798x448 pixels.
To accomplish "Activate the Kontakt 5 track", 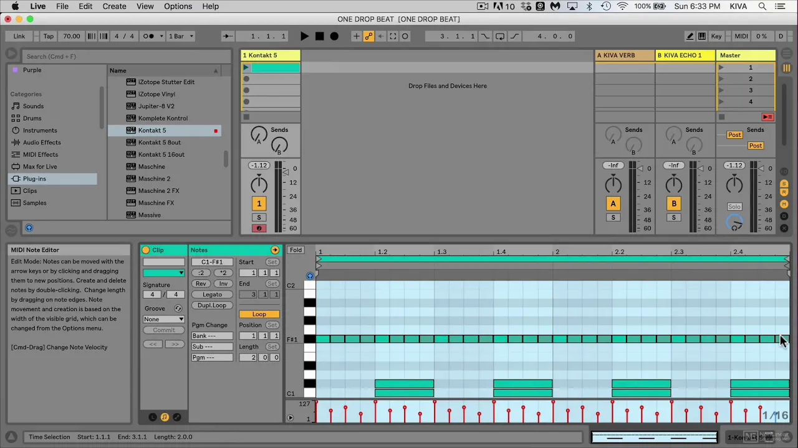I will (x=259, y=203).
